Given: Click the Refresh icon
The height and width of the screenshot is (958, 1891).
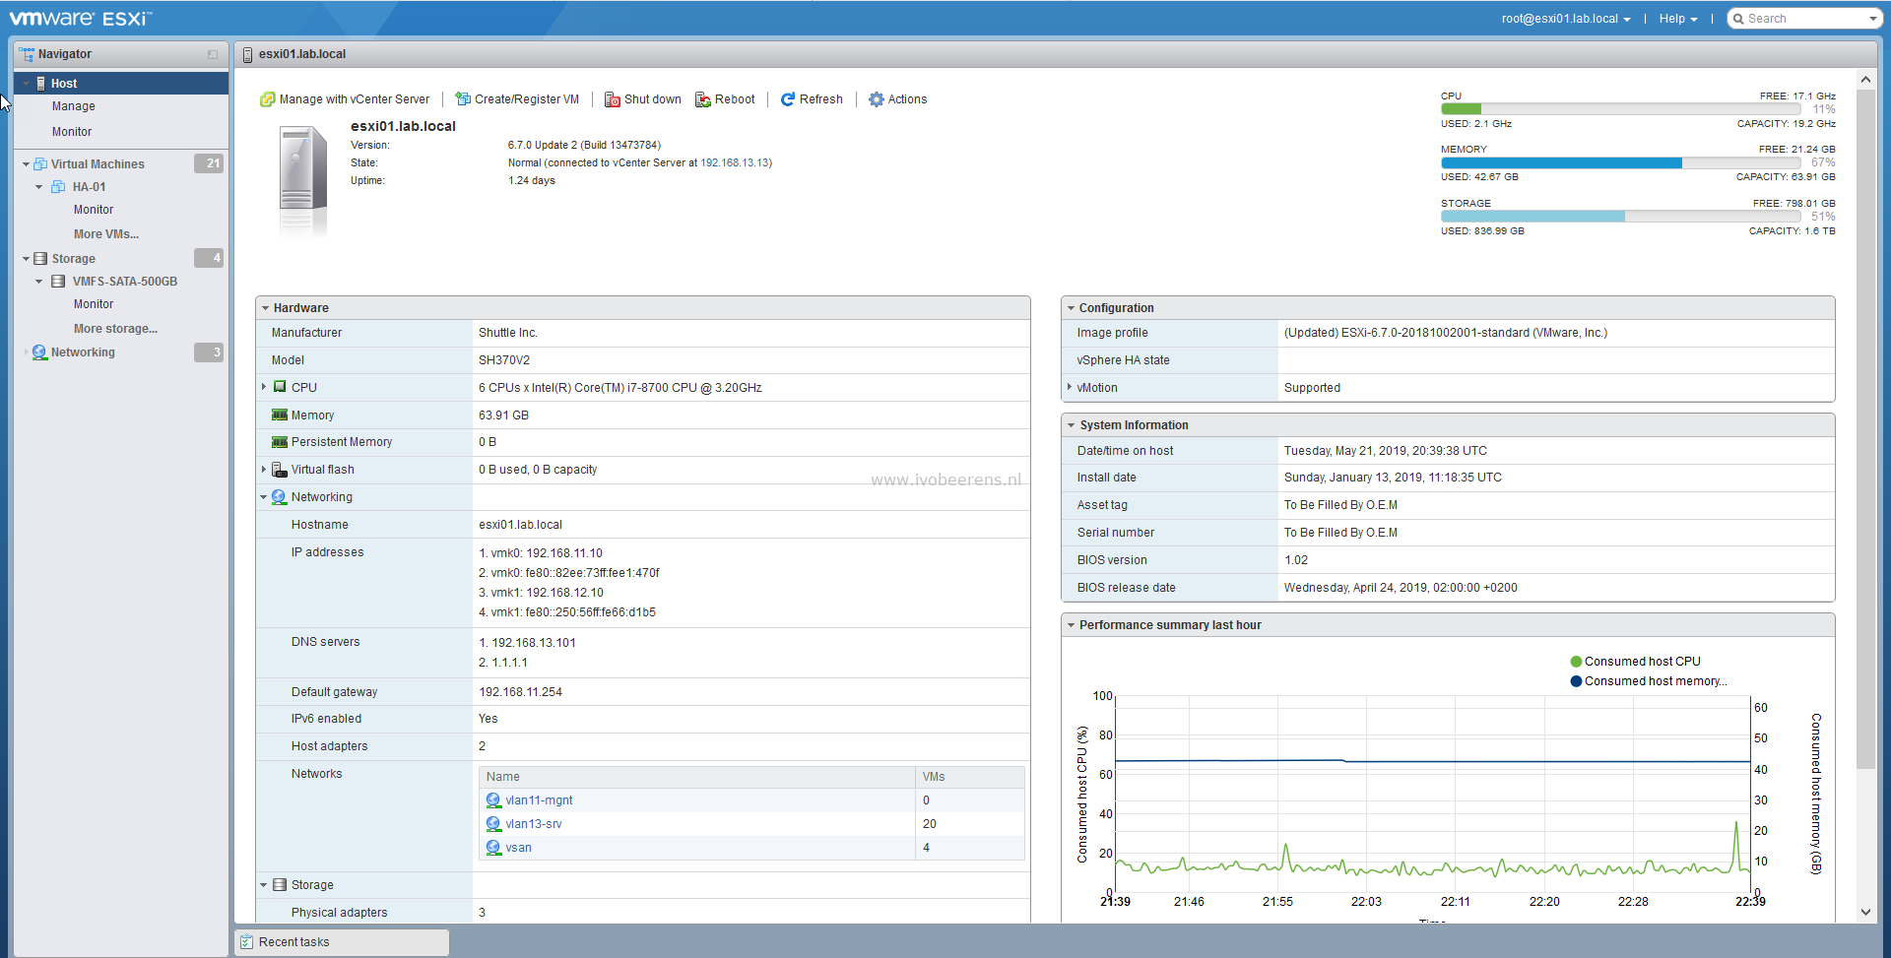Looking at the screenshot, I should point(788,99).
